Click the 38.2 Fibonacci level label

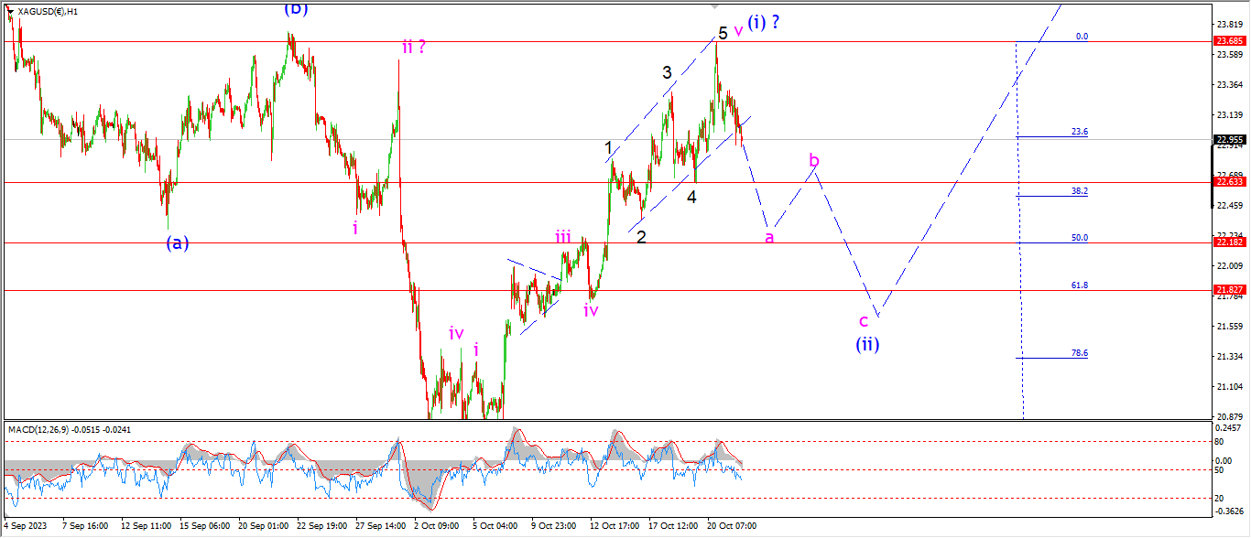(x=1079, y=191)
